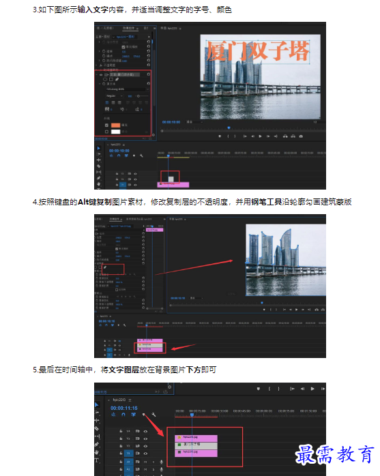380x476 pixels.
Task: Select the Razor tool in step 5 toolbar
Action: 97,428
